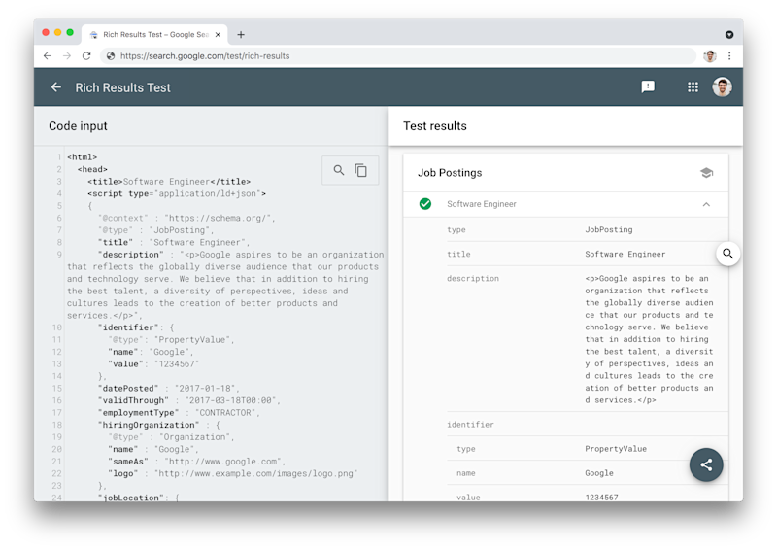Open the Google apps grid icon

[x=693, y=87]
